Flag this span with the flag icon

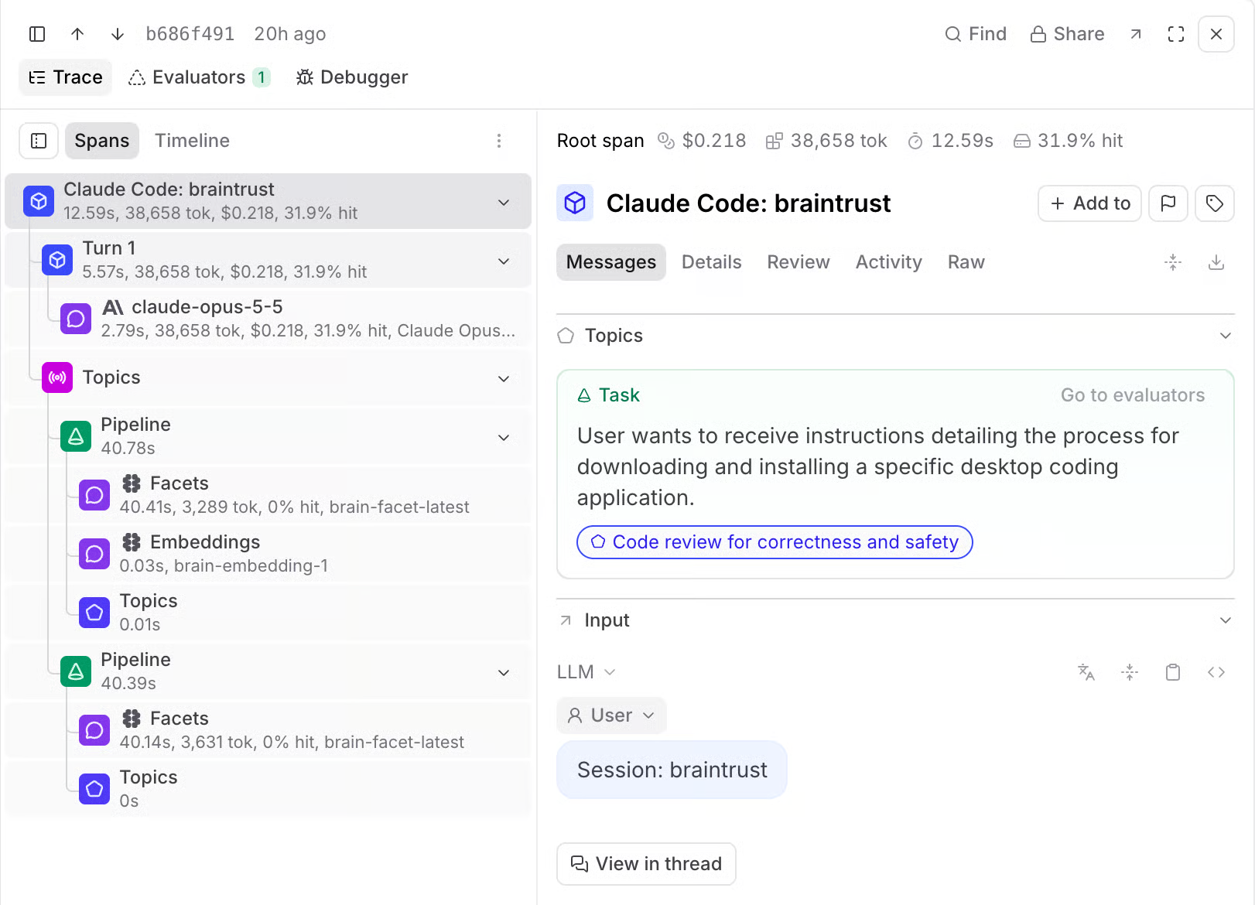(1168, 203)
